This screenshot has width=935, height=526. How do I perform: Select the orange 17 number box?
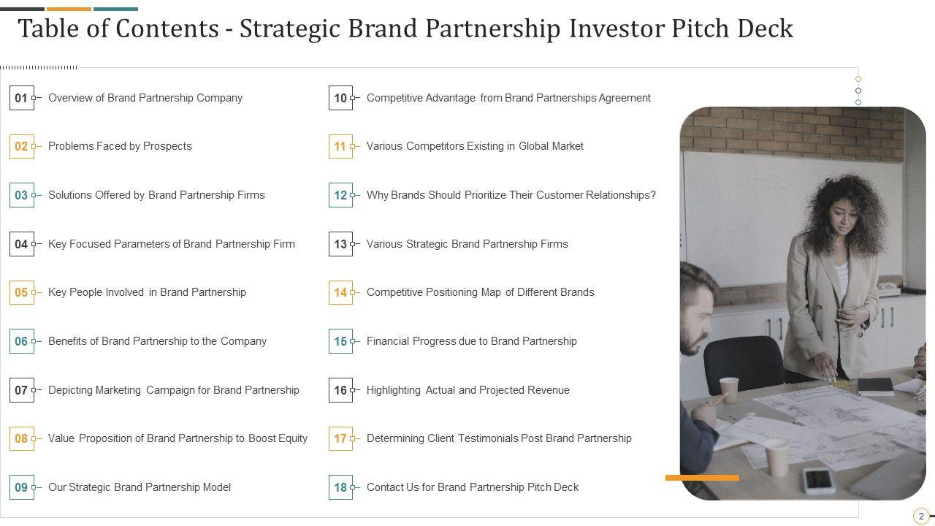pos(340,438)
